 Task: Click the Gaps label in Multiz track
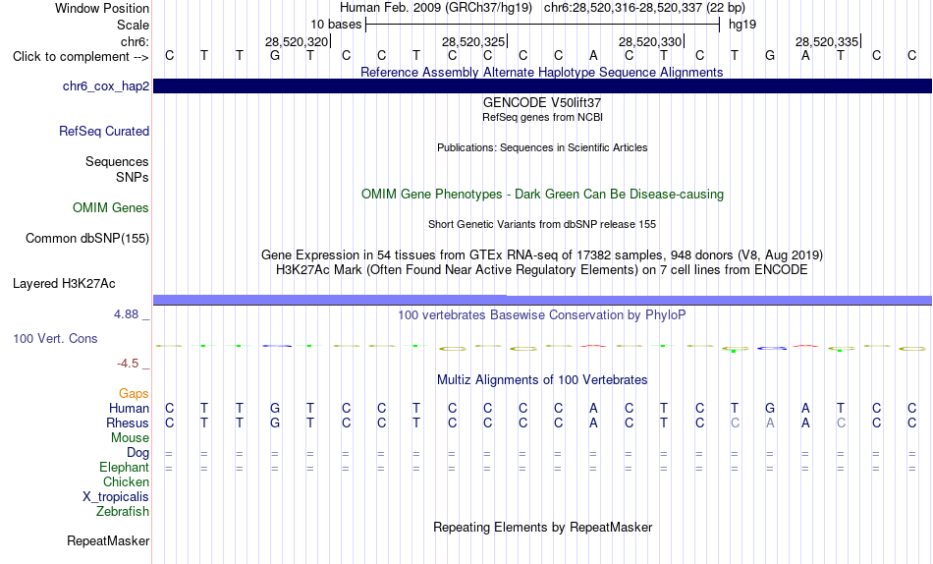[x=134, y=394]
